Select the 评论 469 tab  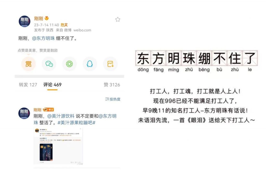[52, 85]
